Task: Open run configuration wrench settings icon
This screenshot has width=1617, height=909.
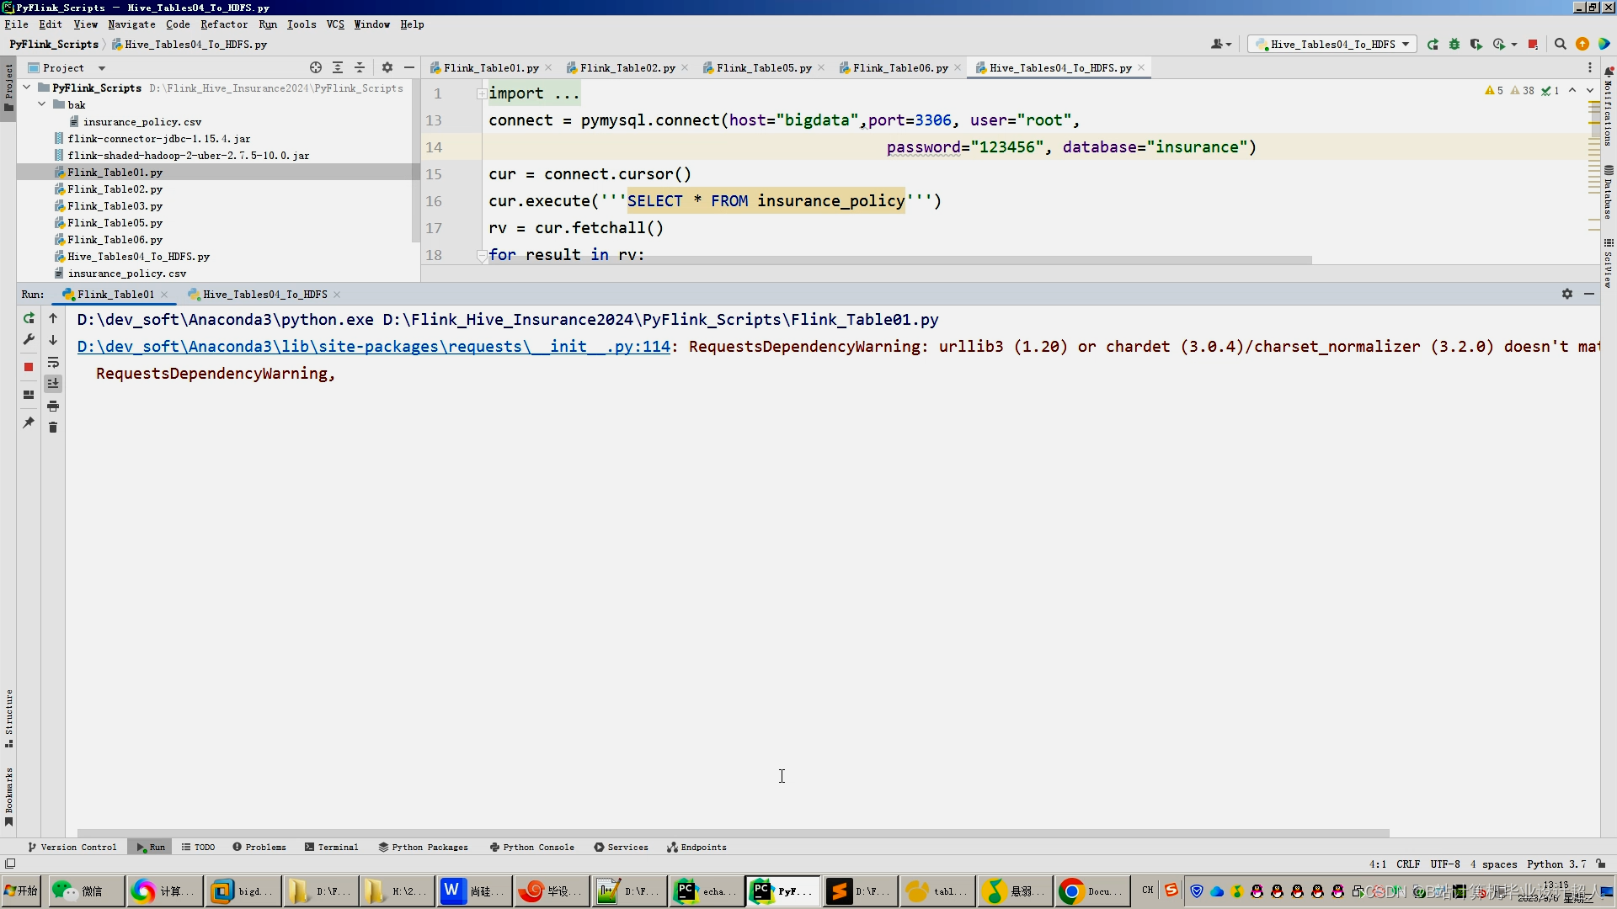Action: (x=29, y=340)
